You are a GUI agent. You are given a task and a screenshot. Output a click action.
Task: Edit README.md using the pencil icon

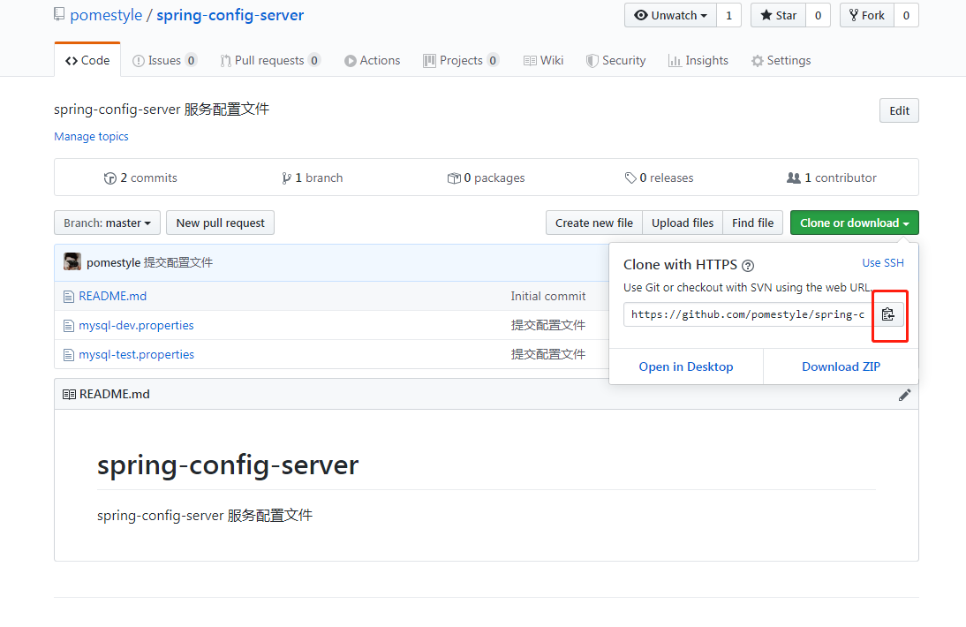pos(904,395)
